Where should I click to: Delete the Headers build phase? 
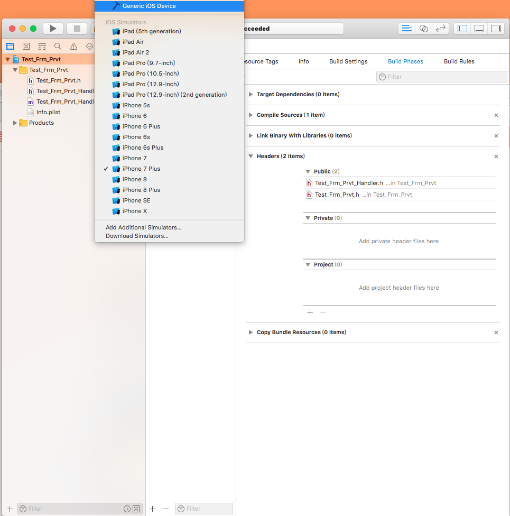[x=496, y=156]
